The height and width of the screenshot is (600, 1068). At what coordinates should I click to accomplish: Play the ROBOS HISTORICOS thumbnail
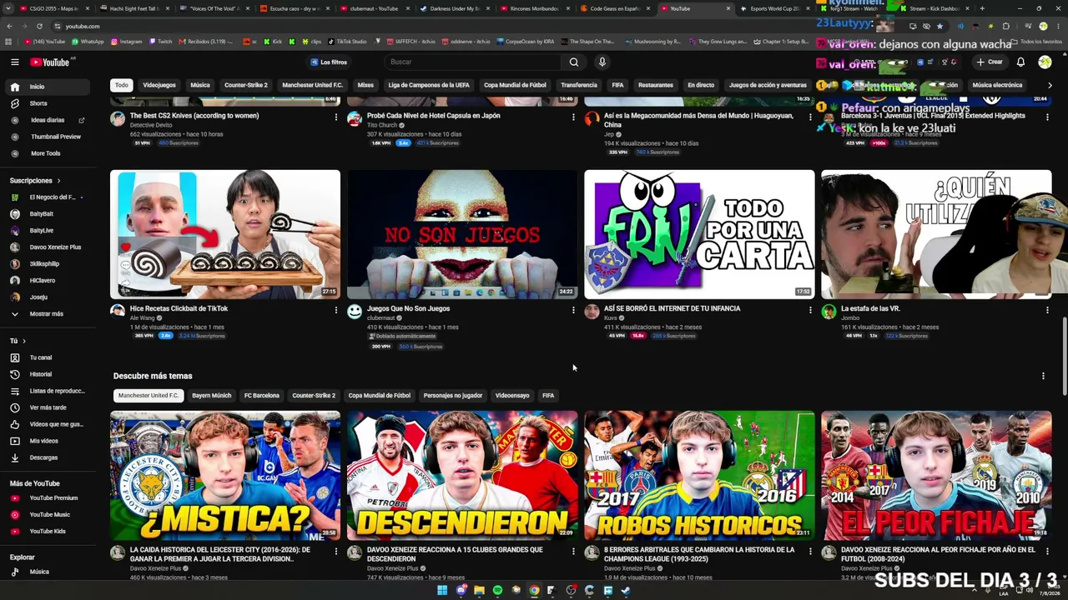coord(699,475)
